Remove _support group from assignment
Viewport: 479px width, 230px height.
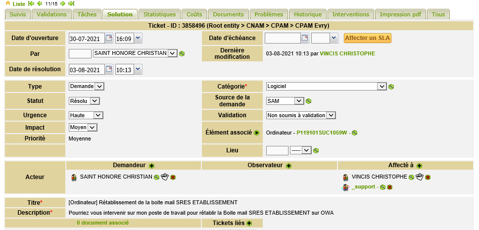(390, 187)
